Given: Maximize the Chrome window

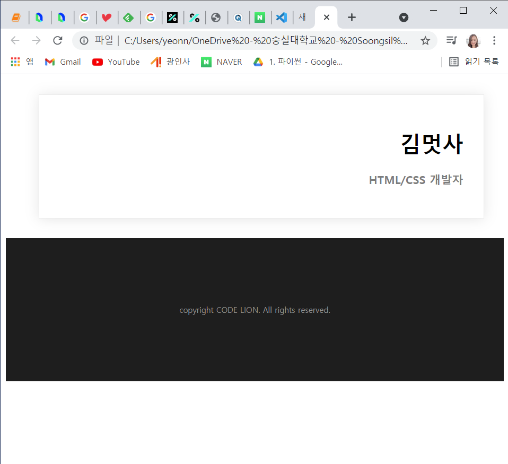Looking at the screenshot, I should [x=463, y=11].
